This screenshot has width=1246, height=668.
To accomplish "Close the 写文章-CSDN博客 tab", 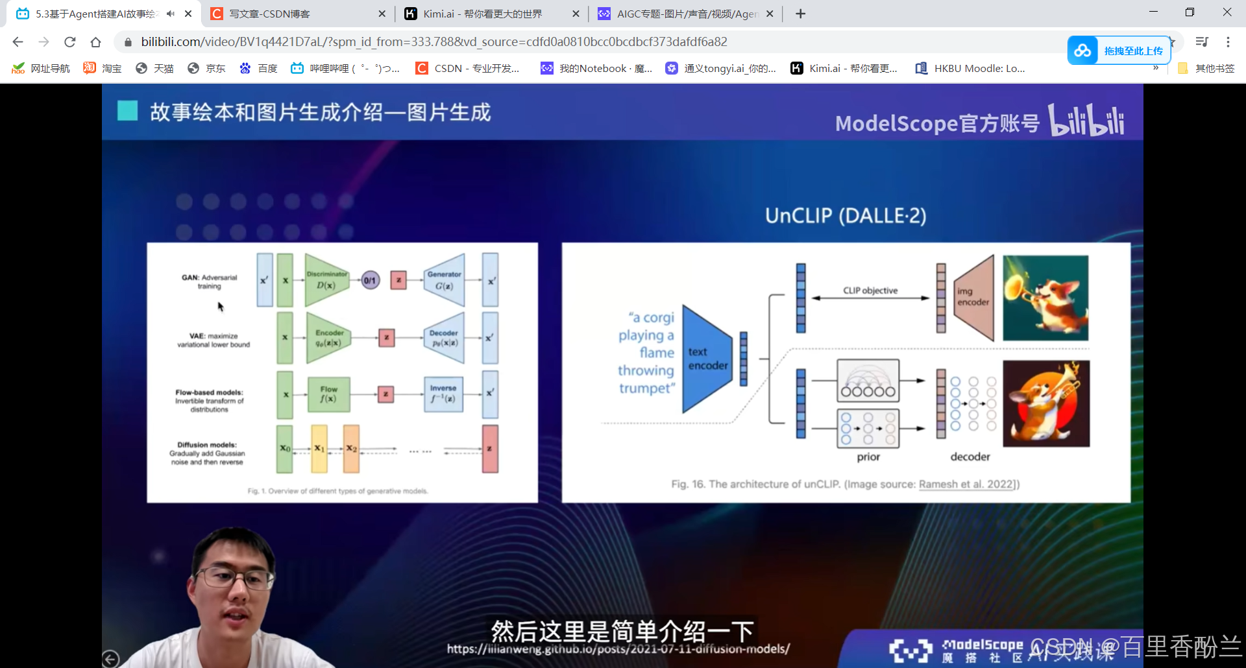I will (382, 14).
